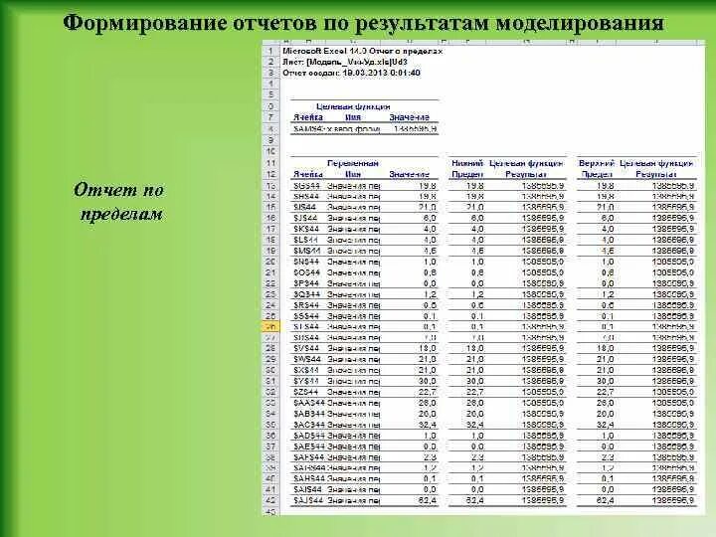Select cell reference '$G$44'
Screen dimensions: 716x537
[x=306, y=186]
